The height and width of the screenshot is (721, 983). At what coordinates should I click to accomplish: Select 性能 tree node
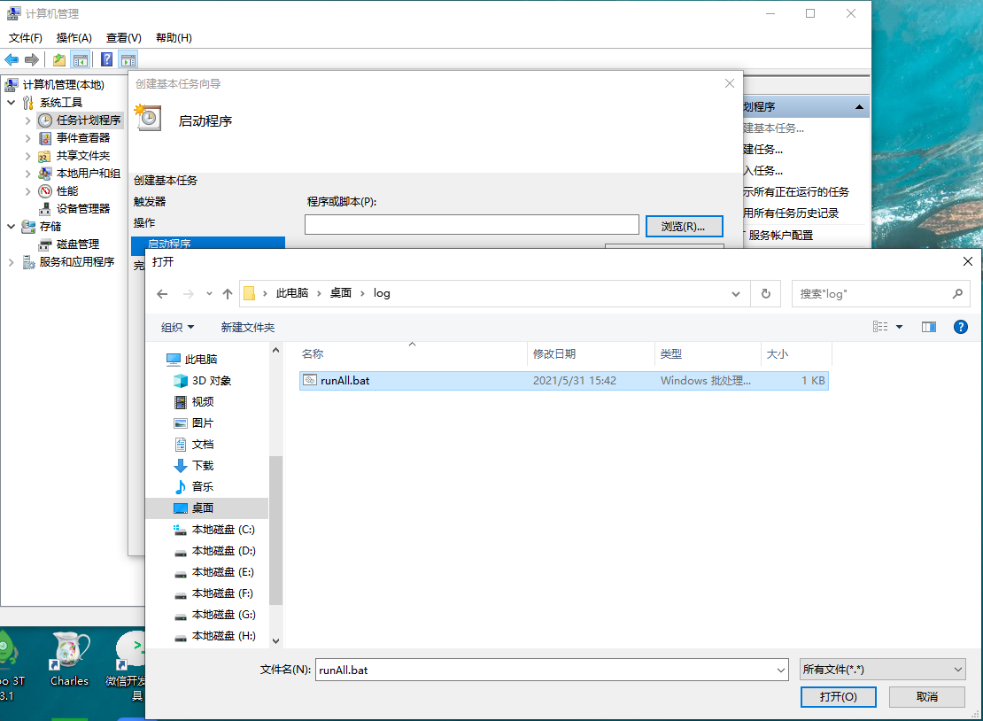67,191
